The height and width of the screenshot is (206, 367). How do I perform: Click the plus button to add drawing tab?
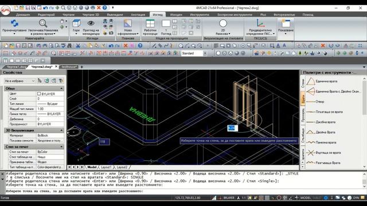(x=81, y=67)
